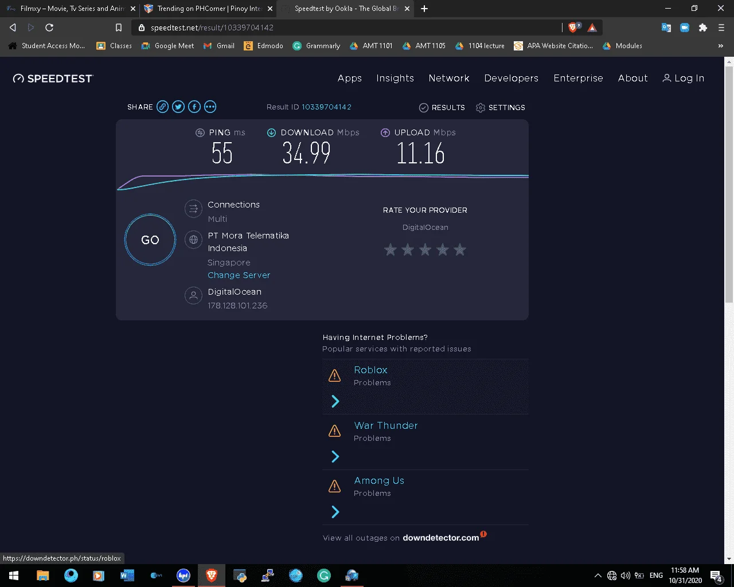The height and width of the screenshot is (587, 734).
Task: Click the Zoom extension icon
Action: click(x=685, y=28)
